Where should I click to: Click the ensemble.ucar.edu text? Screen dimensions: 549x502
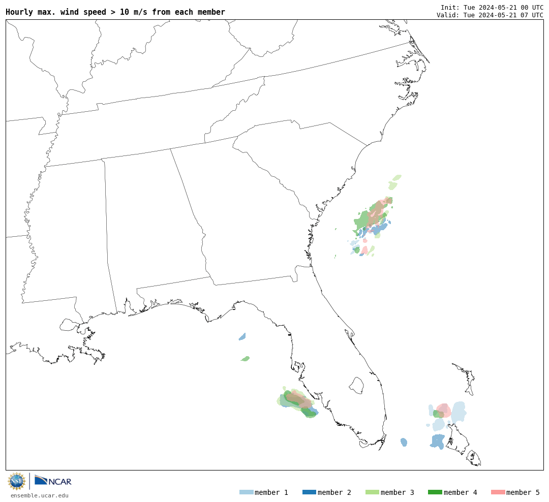(x=40, y=495)
